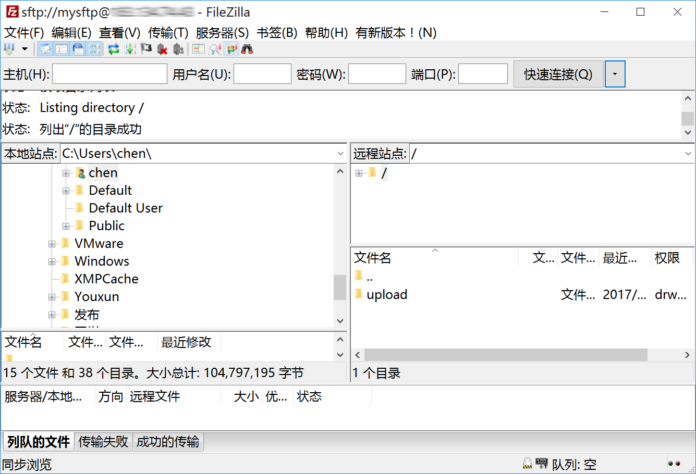The image size is (696, 474).
Task: Click the 同步浏览 status bar text
Action: 27,464
